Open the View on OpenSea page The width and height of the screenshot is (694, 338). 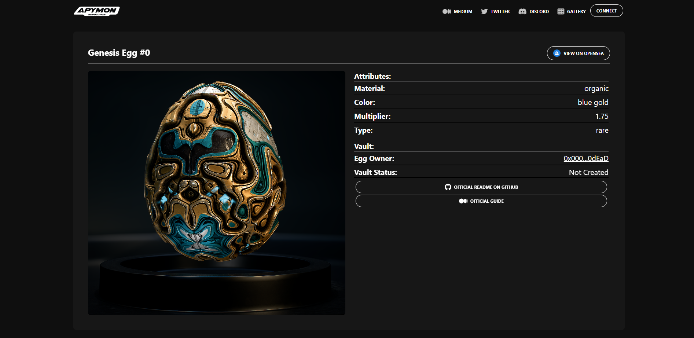(578, 53)
